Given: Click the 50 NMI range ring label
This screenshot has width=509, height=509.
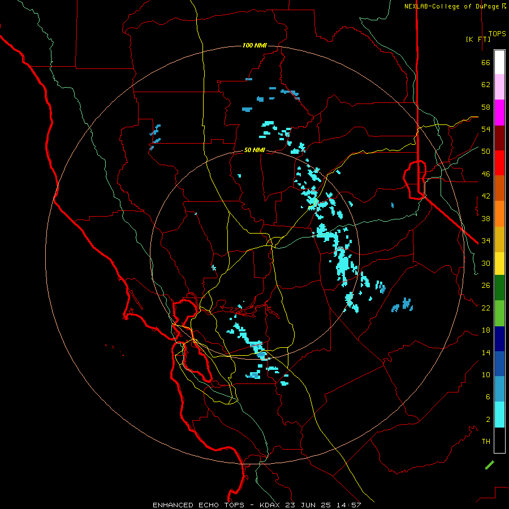Looking at the screenshot, I should [x=255, y=150].
